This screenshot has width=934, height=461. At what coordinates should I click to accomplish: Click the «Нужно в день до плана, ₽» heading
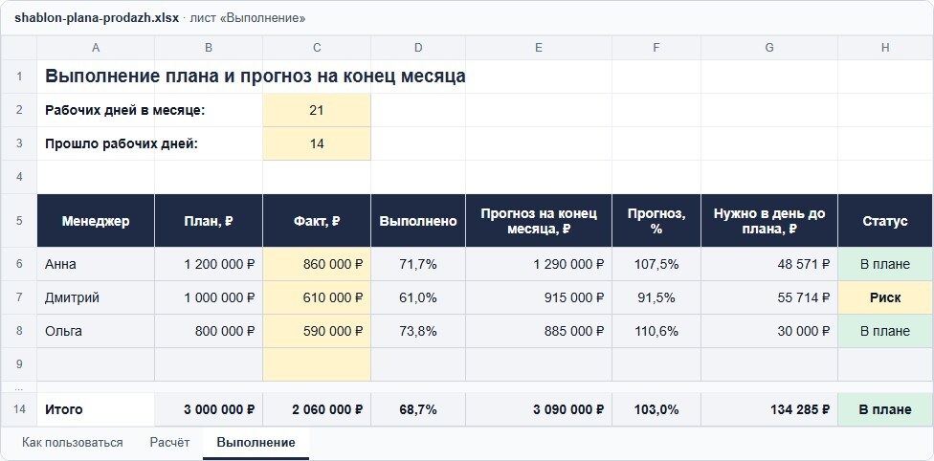(x=769, y=220)
